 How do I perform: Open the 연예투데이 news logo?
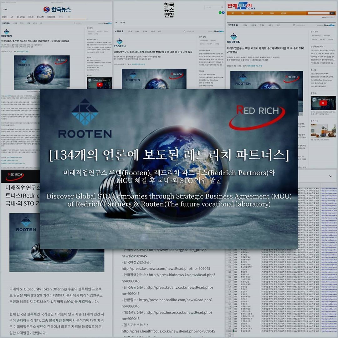click(241, 6)
